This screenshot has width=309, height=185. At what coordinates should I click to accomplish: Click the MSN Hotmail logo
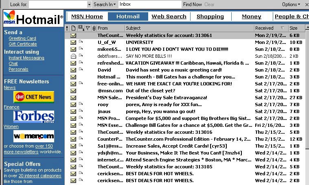[x=33, y=18]
